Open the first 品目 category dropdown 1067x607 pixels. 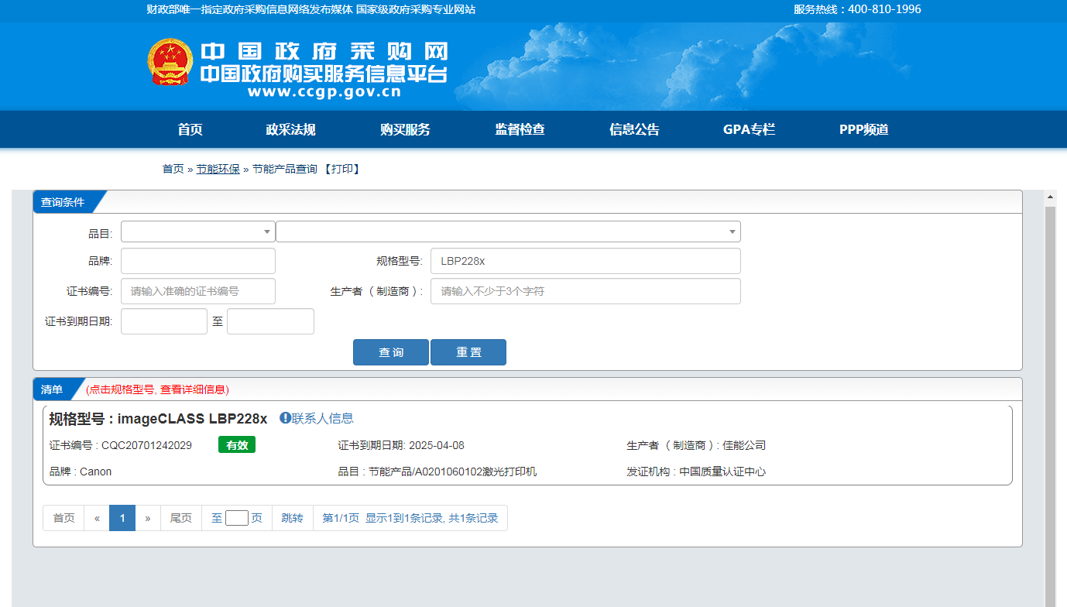tap(197, 231)
